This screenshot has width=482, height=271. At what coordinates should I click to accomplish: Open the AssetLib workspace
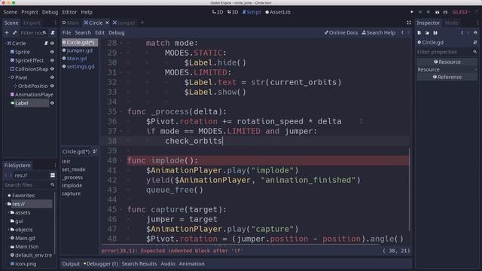point(278,12)
